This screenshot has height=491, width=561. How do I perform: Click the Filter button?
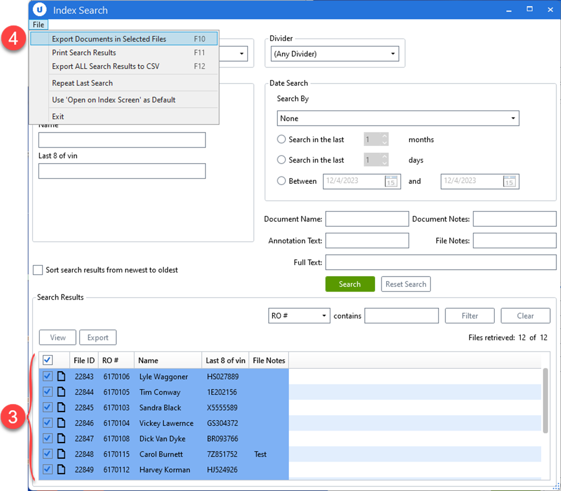(x=470, y=316)
